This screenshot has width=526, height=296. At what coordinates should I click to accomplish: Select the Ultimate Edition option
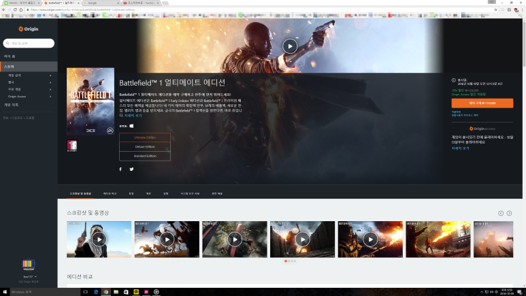point(145,137)
